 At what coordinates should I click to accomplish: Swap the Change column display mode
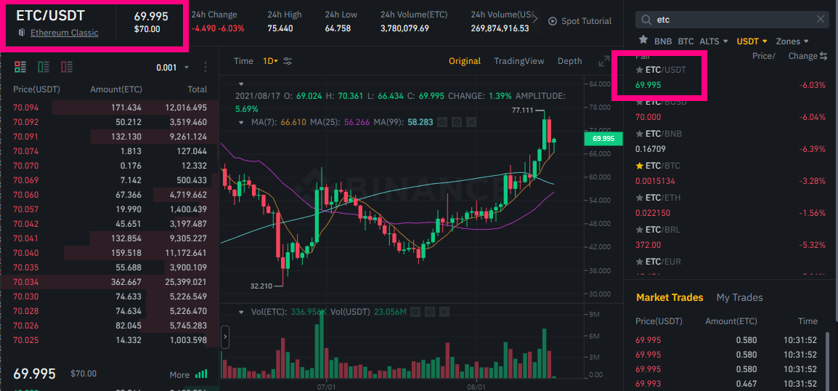tap(823, 56)
